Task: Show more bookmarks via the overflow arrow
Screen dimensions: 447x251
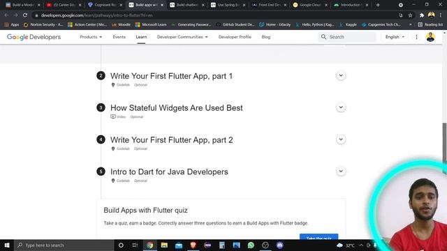Action: click(410, 25)
